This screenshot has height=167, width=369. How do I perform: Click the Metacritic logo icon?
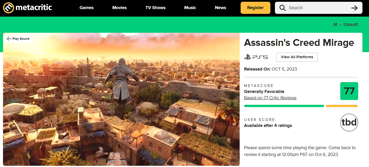(8, 8)
